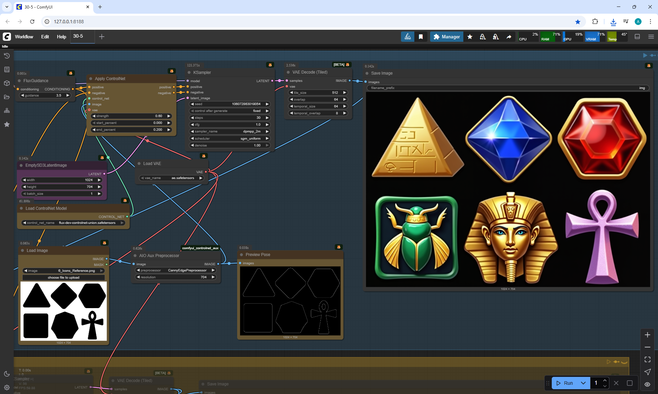
Task: Toggle link visibility eye icon
Action: click(647, 384)
